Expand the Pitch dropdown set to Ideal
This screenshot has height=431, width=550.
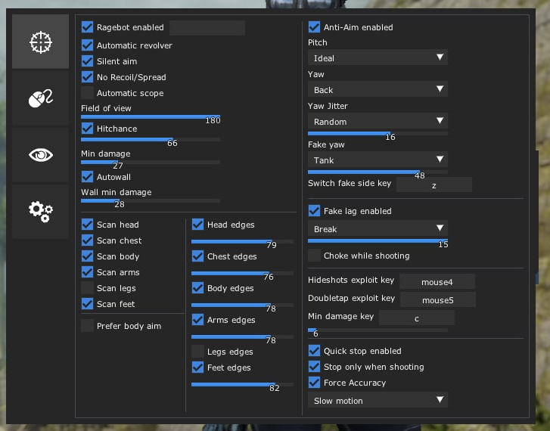[378, 57]
